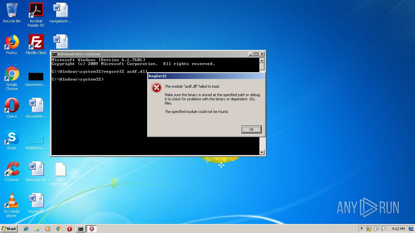Click the RegSvr32 dialog title bar

206,76
